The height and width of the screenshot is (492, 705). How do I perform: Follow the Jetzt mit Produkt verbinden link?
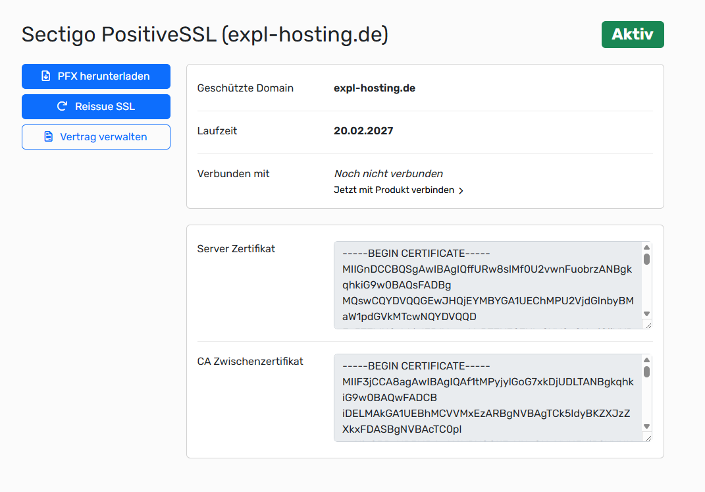(x=398, y=190)
